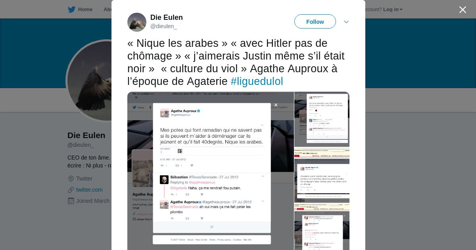The image size is (476, 250).
Task: Open the #liguedulol hashtag link
Action: tap(257, 81)
